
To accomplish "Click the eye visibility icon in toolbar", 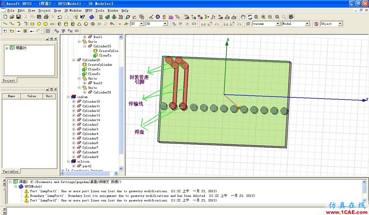I will pyautogui.click(x=291, y=17).
